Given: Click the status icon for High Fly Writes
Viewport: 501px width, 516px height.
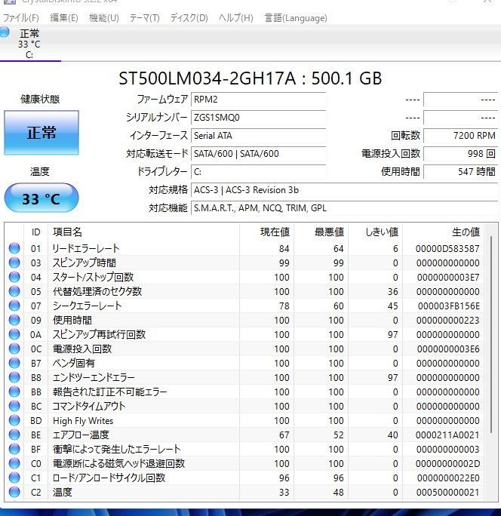Looking at the screenshot, I should [14, 420].
